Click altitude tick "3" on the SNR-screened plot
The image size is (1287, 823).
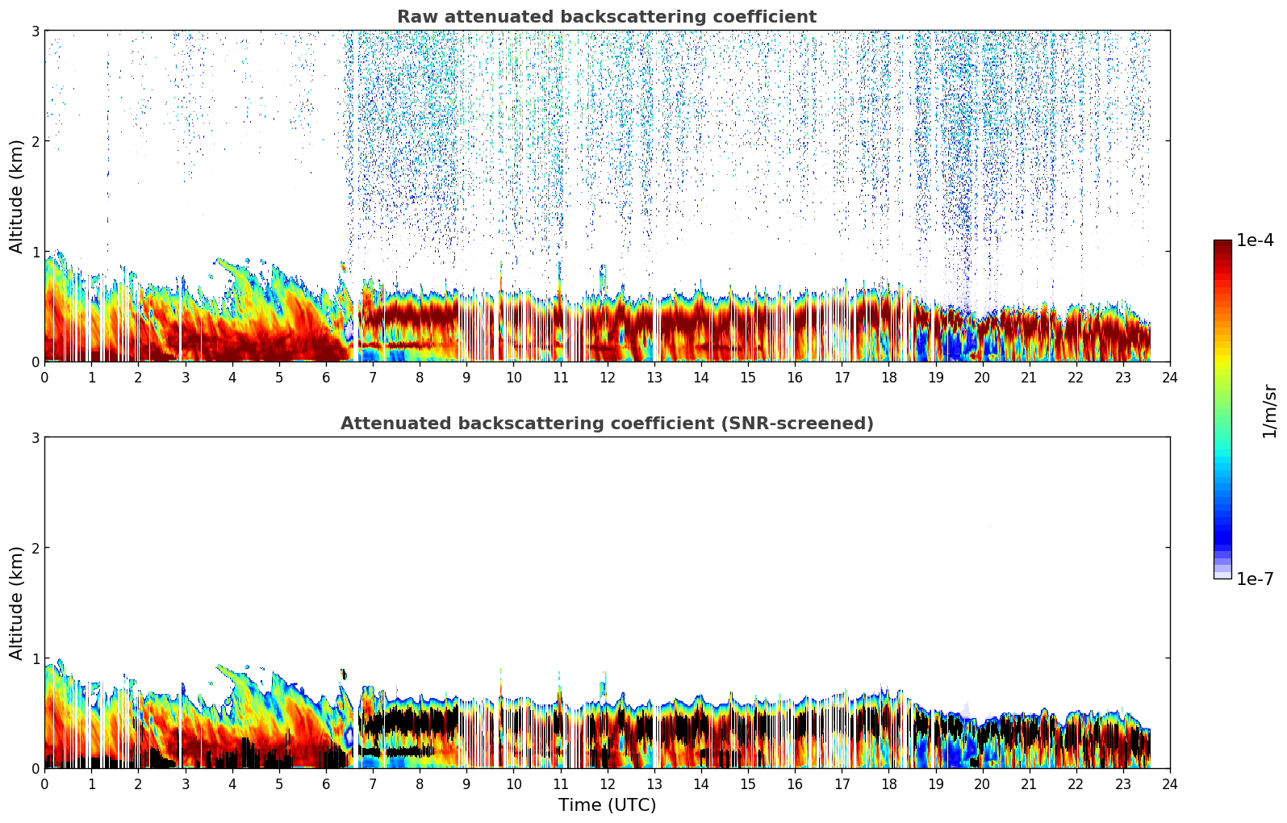pos(36,437)
